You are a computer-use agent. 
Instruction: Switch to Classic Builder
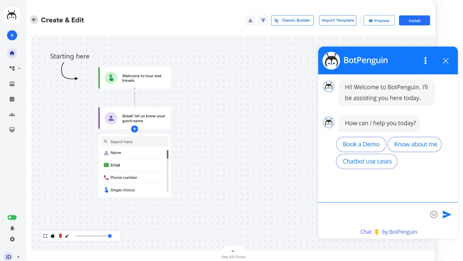tap(292, 20)
